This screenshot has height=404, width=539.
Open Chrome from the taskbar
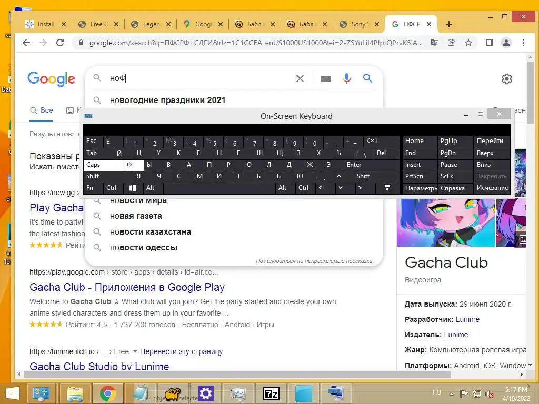[x=107, y=393]
